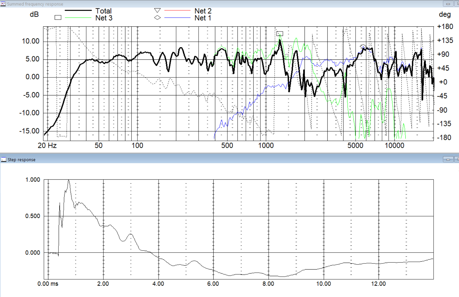The height and width of the screenshot is (297, 459).
Task: Click the red Net 2 line sample
Action: (x=177, y=11)
